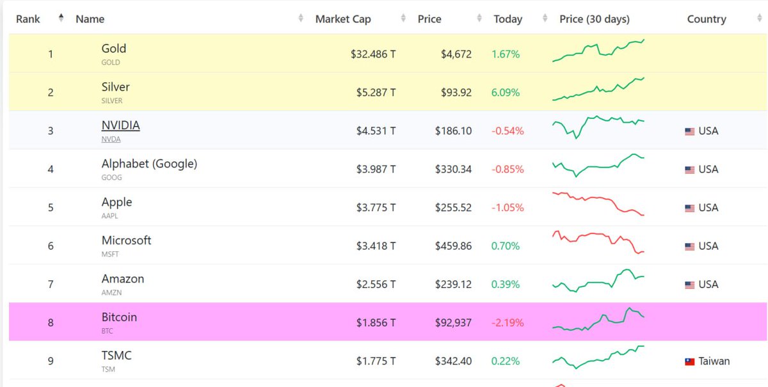Image resolution: width=768 pixels, height=387 pixels.
Task: Sort by Name column sort arrows
Action: click(301, 18)
